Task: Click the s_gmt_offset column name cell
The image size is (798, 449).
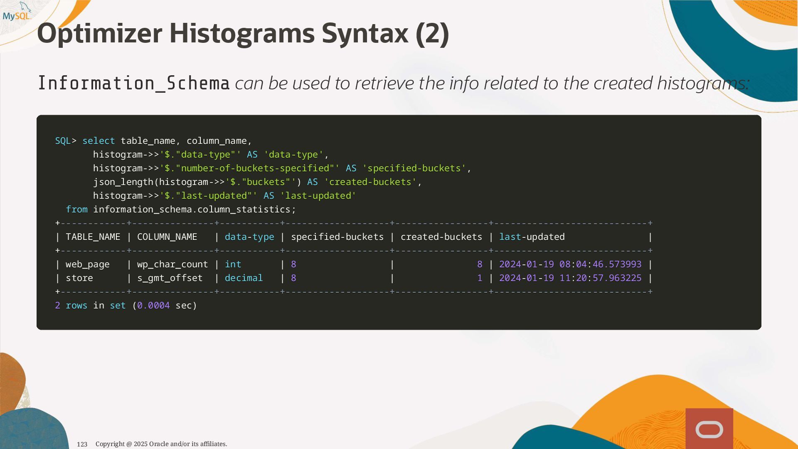Action: click(x=170, y=278)
